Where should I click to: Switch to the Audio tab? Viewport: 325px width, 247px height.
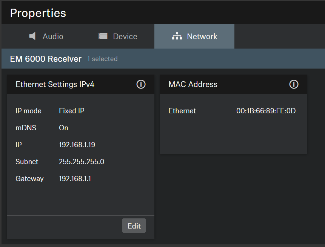pos(53,37)
